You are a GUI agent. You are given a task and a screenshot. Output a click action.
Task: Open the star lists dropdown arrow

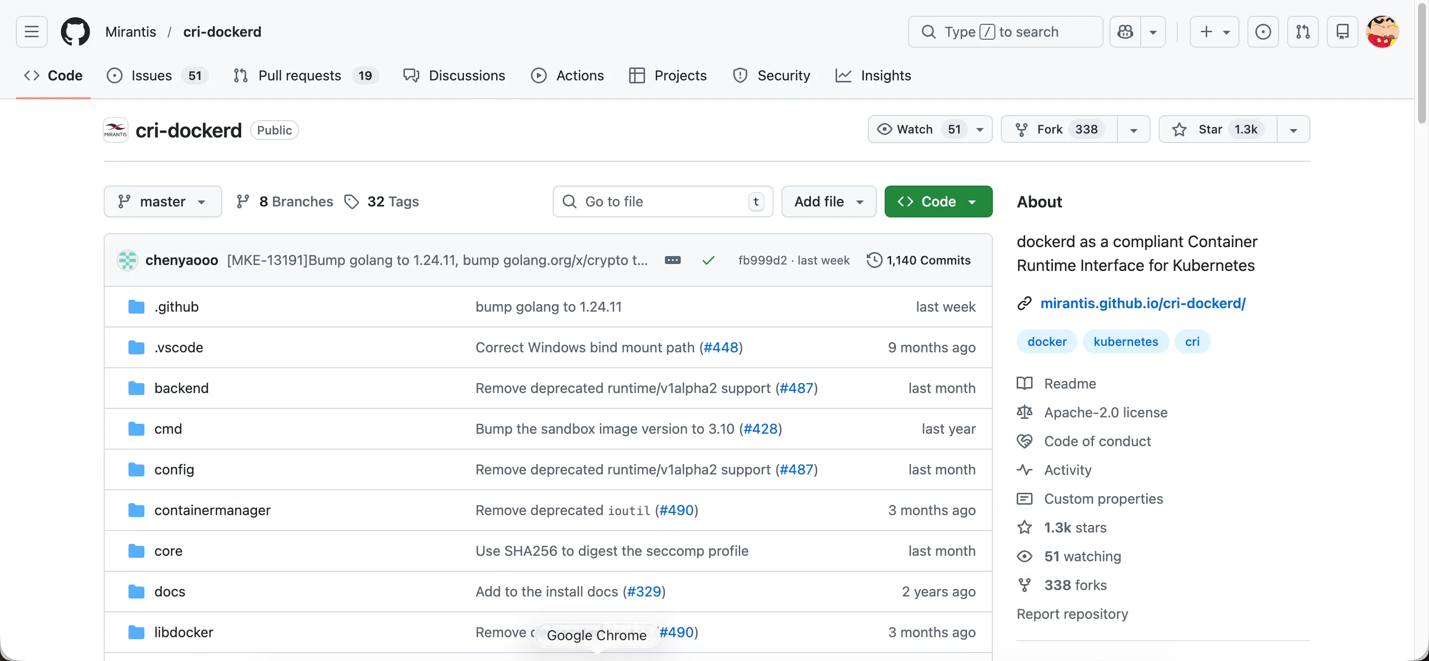coord(1293,130)
